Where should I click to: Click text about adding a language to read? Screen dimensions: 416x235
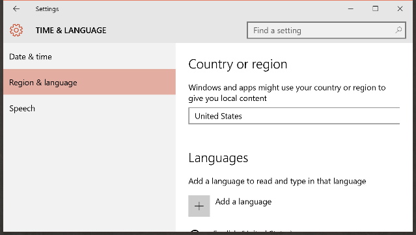coord(277,181)
